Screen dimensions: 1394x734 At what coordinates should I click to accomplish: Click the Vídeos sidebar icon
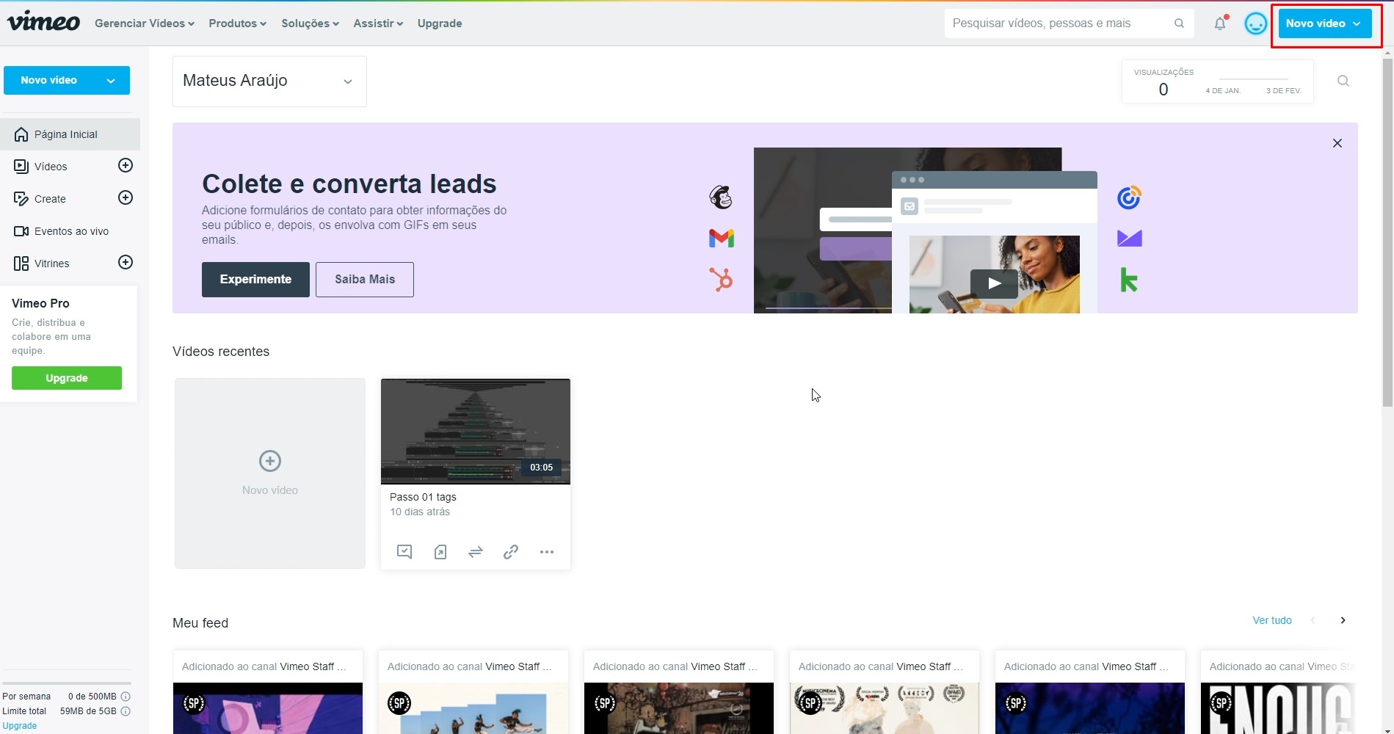(x=21, y=167)
